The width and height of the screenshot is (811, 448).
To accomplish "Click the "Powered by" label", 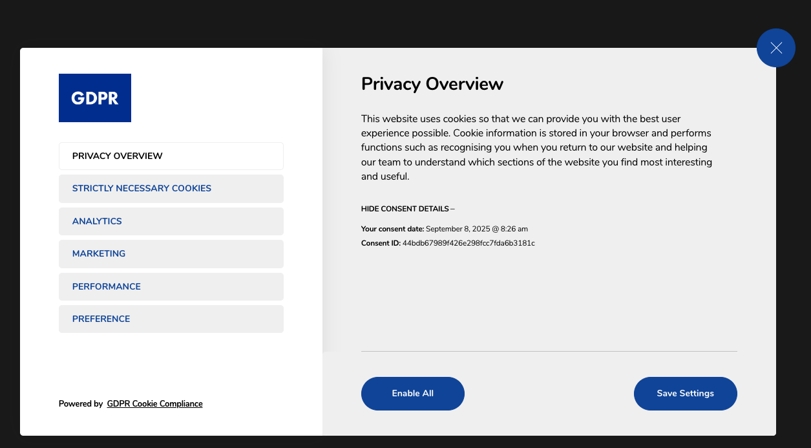I will [81, 404].
